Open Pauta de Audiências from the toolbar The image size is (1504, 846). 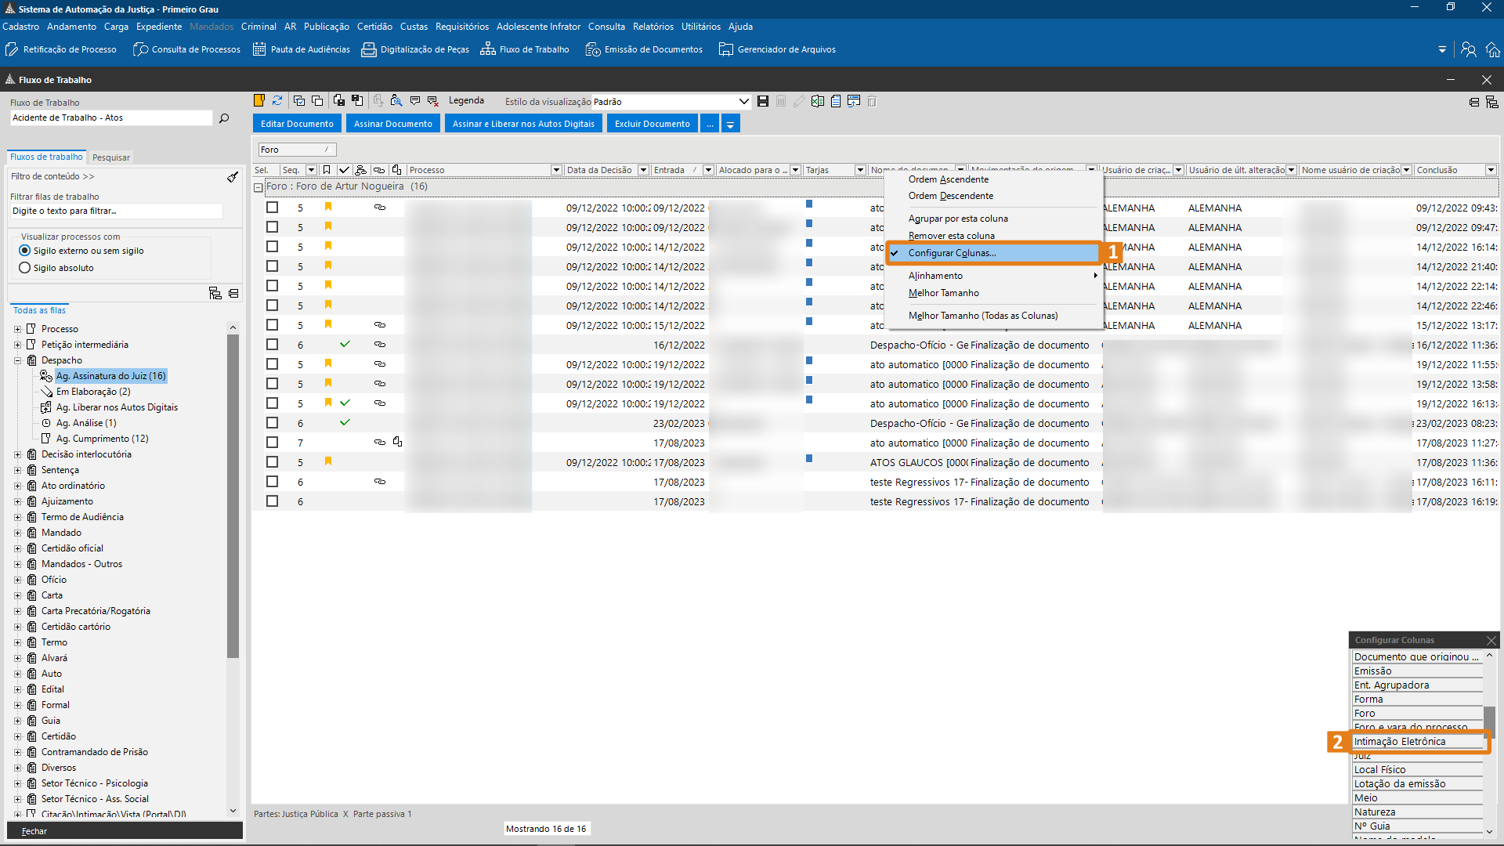click(x=302, y=49)
